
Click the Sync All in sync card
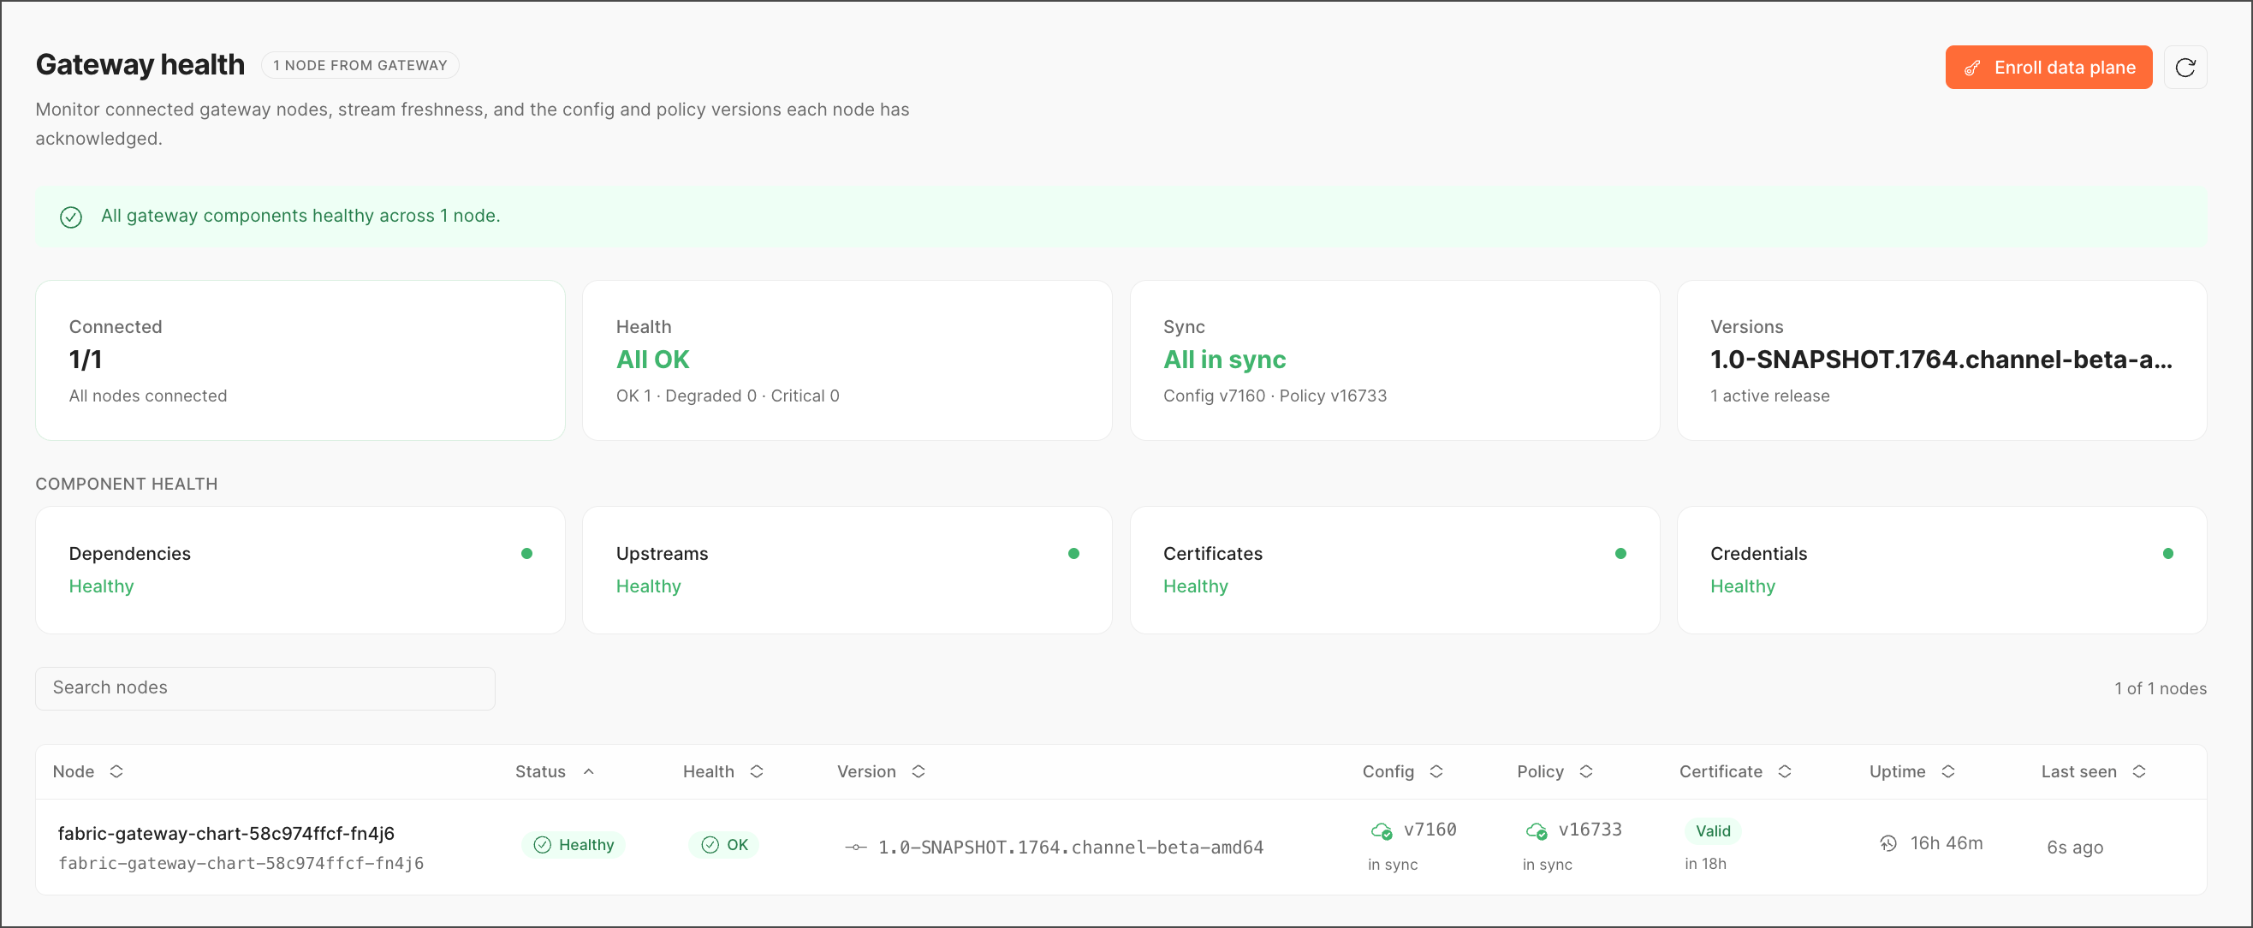click(x=1394, y=360)
